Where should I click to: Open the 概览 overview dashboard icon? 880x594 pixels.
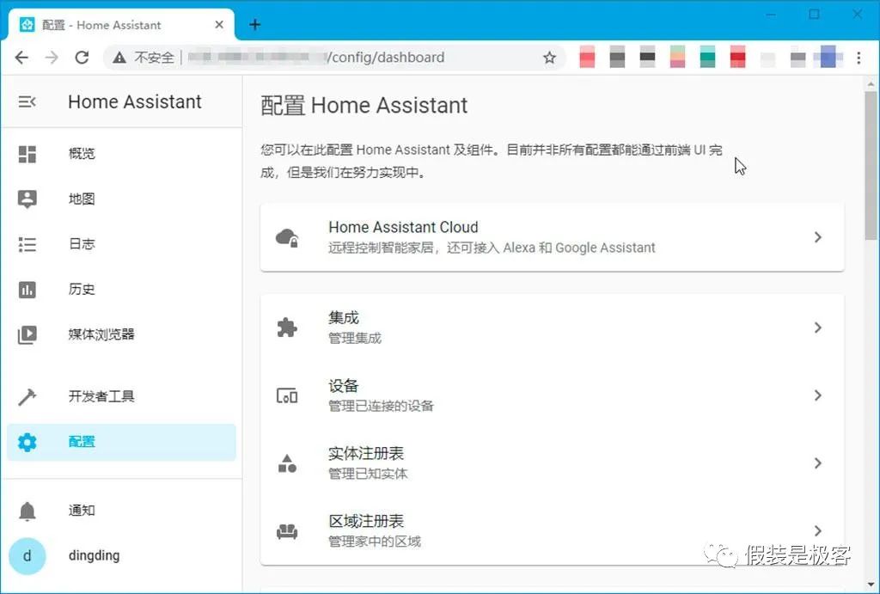pos(27,154)
